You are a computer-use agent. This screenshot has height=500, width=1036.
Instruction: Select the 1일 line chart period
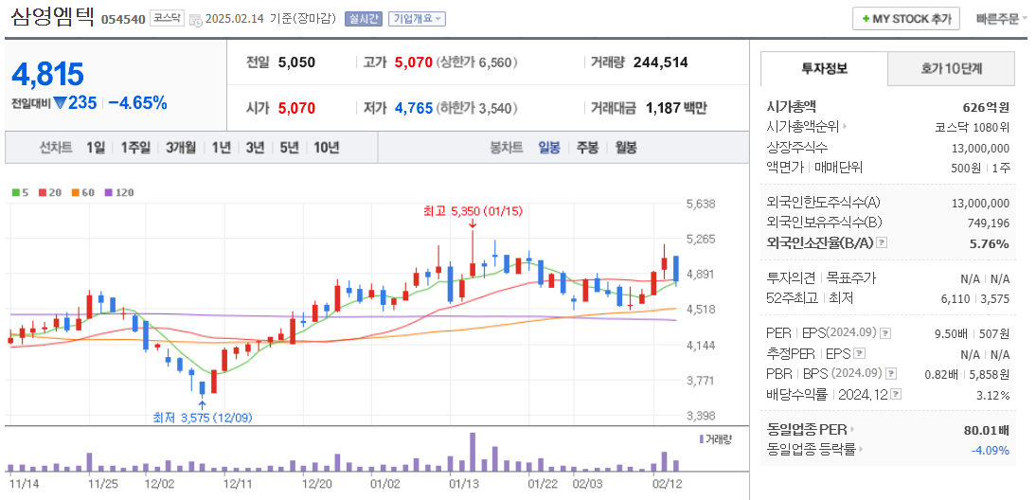click(x=95, y=148)
